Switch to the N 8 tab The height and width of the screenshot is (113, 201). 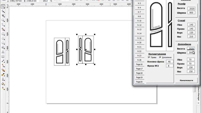pos(139,16)
